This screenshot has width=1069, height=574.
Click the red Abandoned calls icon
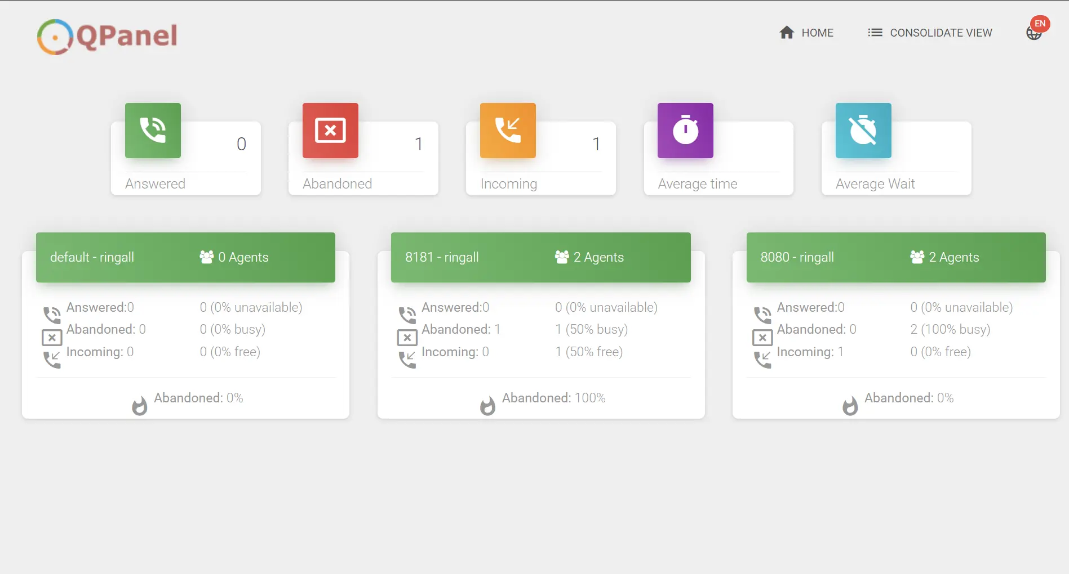(x=330, y=131)
